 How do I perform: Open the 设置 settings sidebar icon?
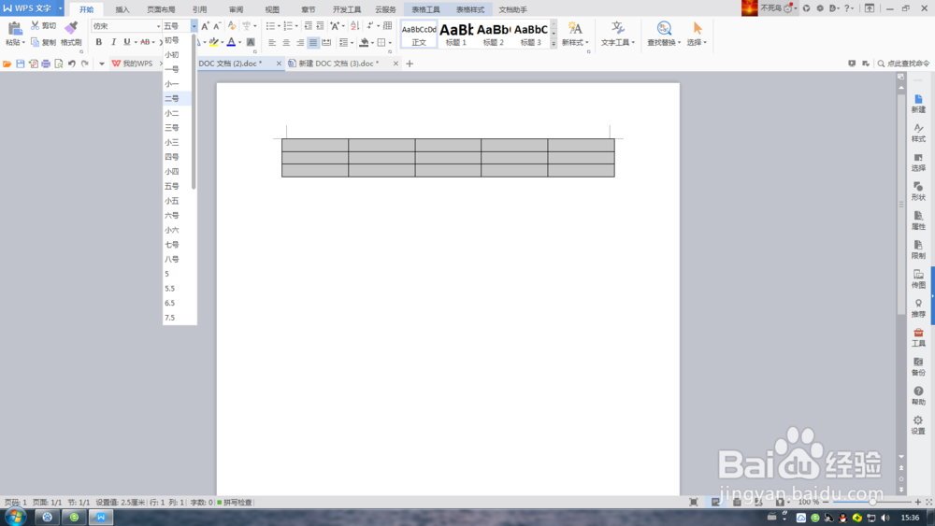point(918,425)
